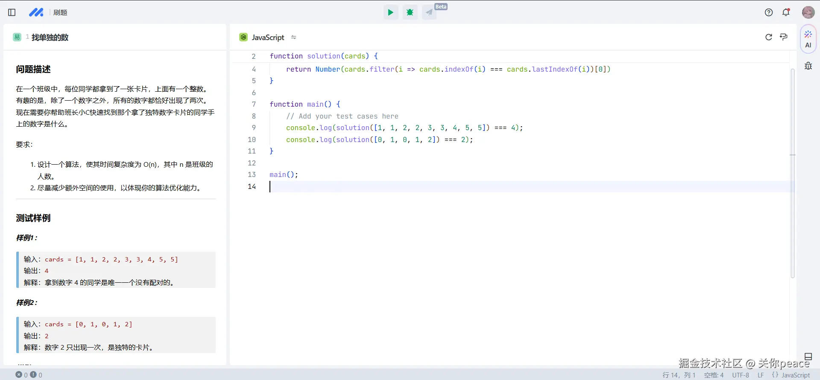This screenshot has width=820, height=380.
Task: Switch language using the swap icon beside JavaScript
Action: pos(293,37)
